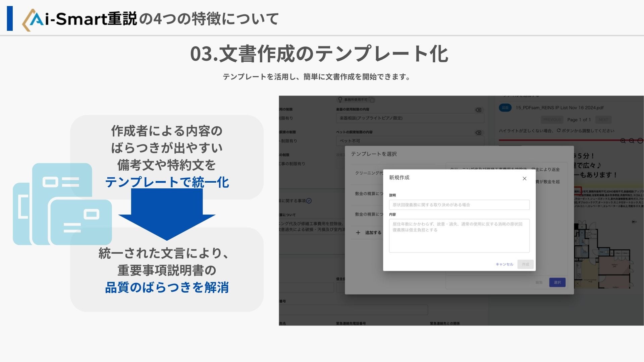
Task: Select the first 敷金の精算 template entry
Action: pos(368,194)
